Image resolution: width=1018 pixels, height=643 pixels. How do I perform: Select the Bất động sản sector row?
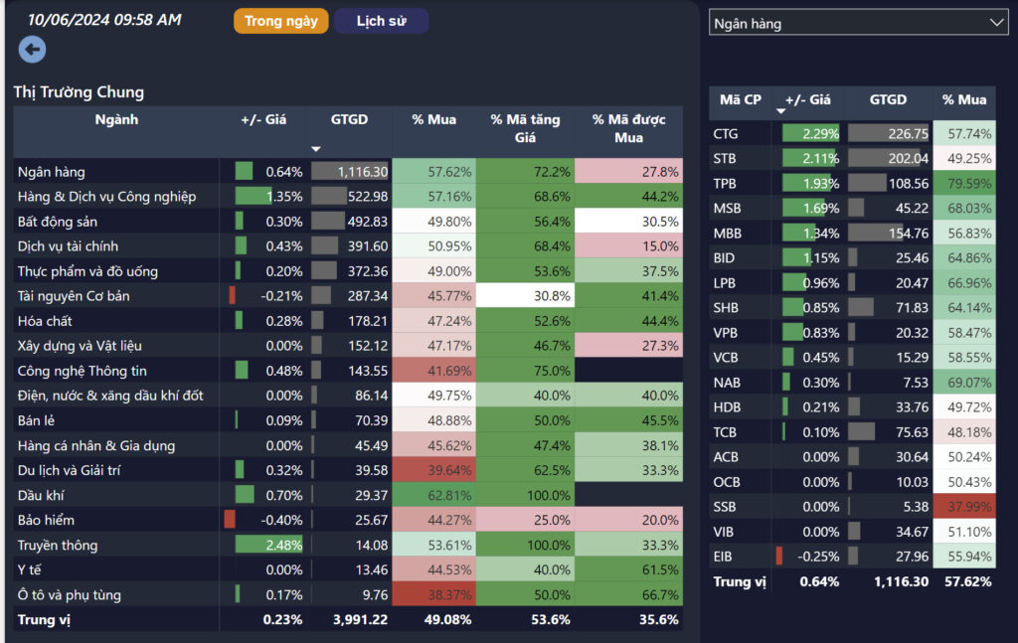coord(58,221)
